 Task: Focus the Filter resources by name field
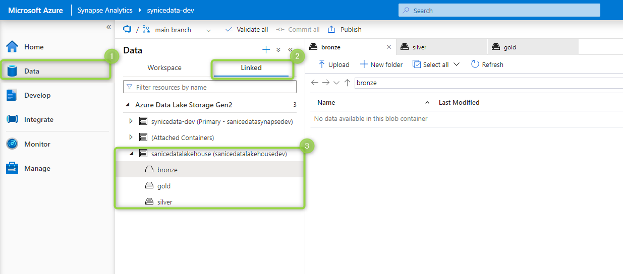click(210, 87)
